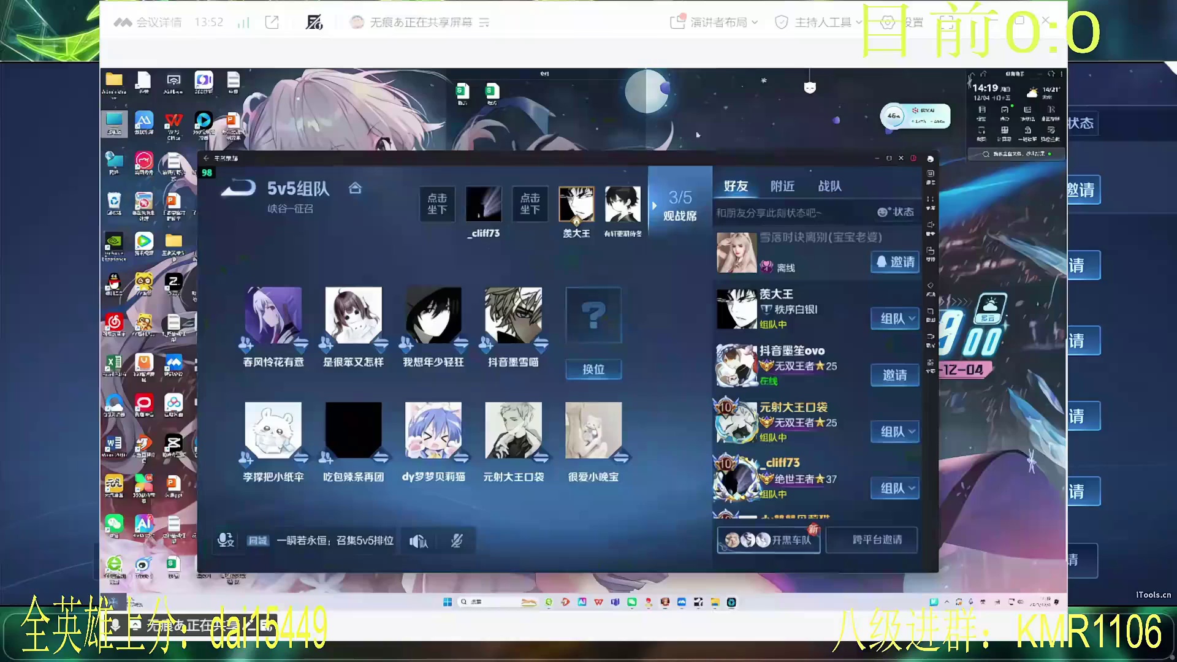The image size is (1177, 662).
Task: Click 换位 to swap seat position
Action: 593,369
